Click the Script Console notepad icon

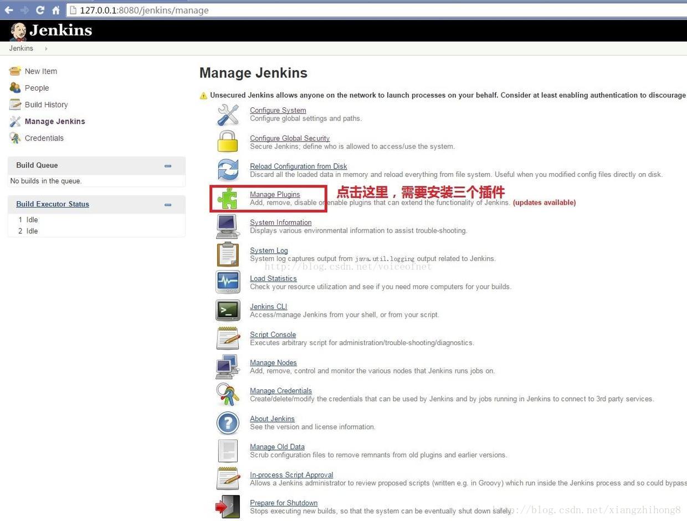(228, 338)
